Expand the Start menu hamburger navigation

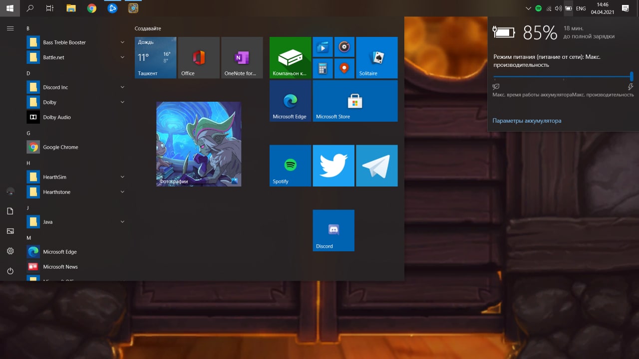tap(10, 28)
